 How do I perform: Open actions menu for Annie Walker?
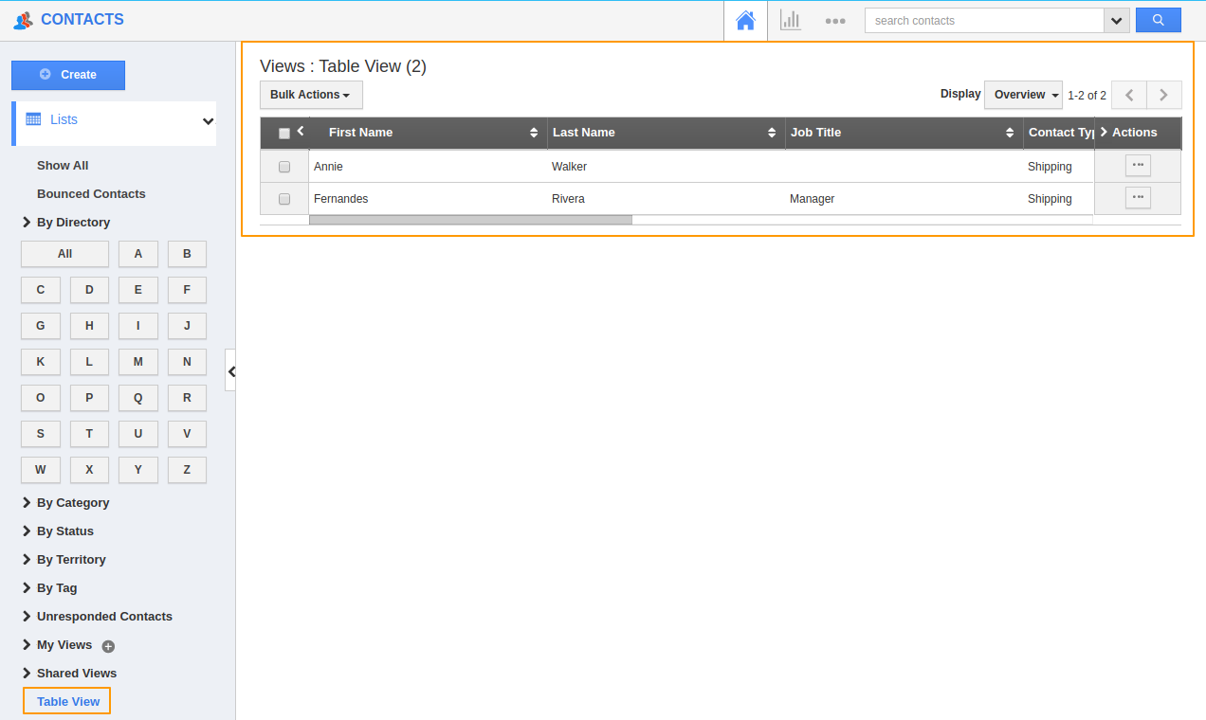(1138, 166)
